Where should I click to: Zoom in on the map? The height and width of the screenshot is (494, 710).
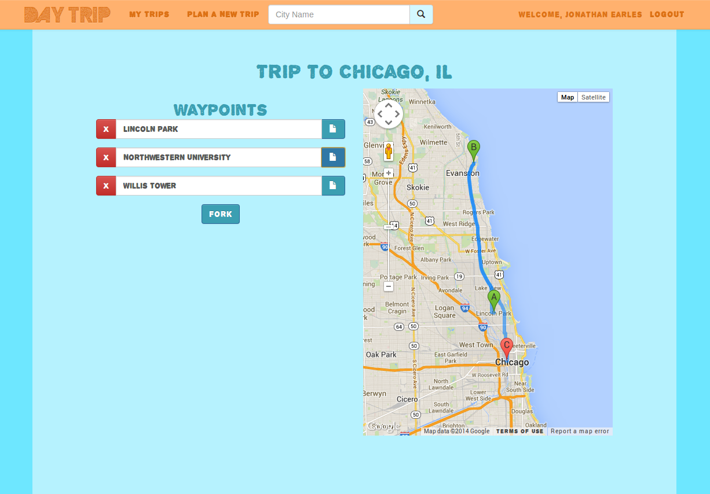tap(389, 173)
